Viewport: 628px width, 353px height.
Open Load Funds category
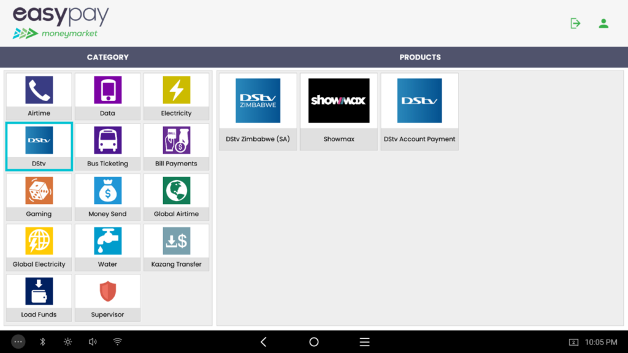coord(39,298)
